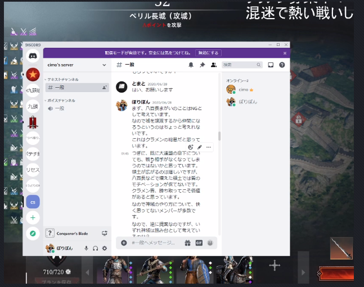Click the invite icon on 一般 text channel
Viewport: 364px width, 287px height.
click(104, 88)
